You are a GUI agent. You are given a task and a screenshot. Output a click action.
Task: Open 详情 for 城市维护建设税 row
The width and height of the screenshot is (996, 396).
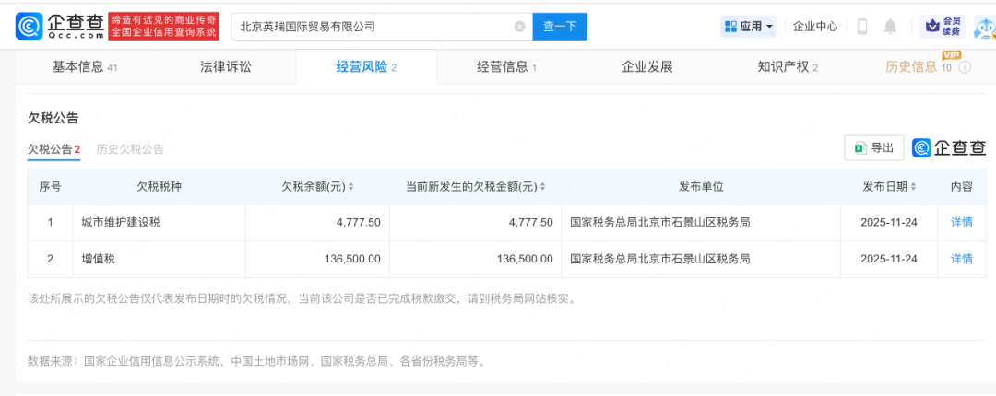(961, 222)
